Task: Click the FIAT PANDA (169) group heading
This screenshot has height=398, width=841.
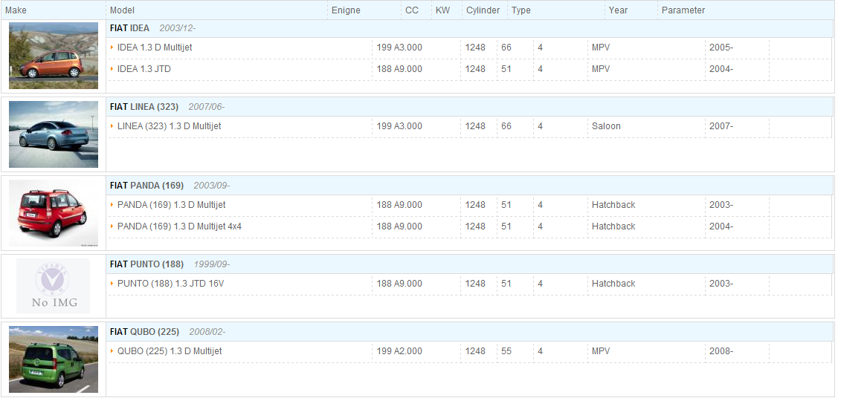Action: click(x=146, y=186)
